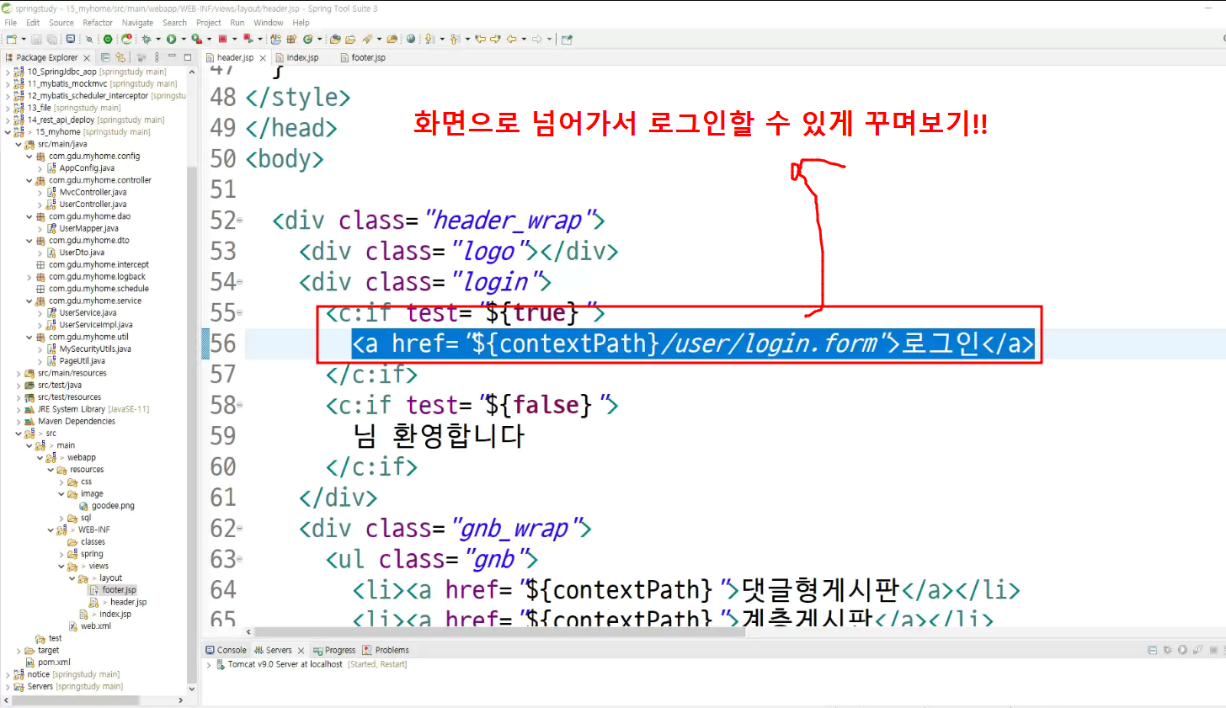This screenshot has width=1226, height=708.
Task: Select goodee.png under image folder
Action: point(113,506)
